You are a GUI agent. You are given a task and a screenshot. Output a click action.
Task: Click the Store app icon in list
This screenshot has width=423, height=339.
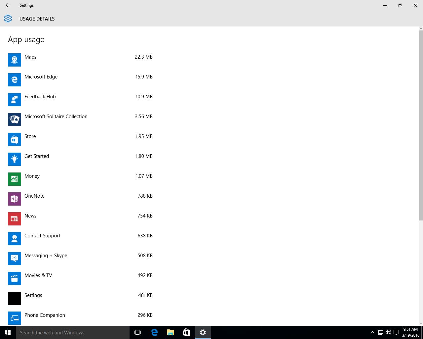[15, 139]
